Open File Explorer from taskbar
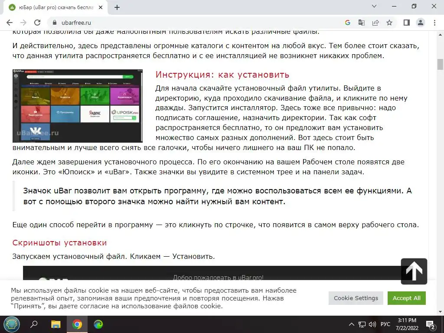Viewport: 444px width, 333px height. click(55, 324)
